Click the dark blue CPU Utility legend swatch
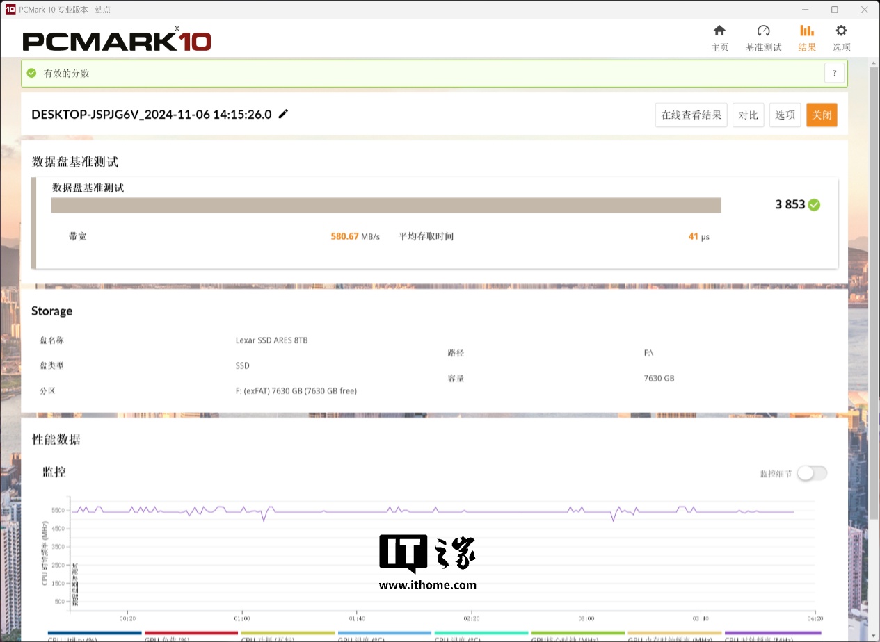Image resolution: width=880 pixels, height=642 pixels. tap(95, 633)
